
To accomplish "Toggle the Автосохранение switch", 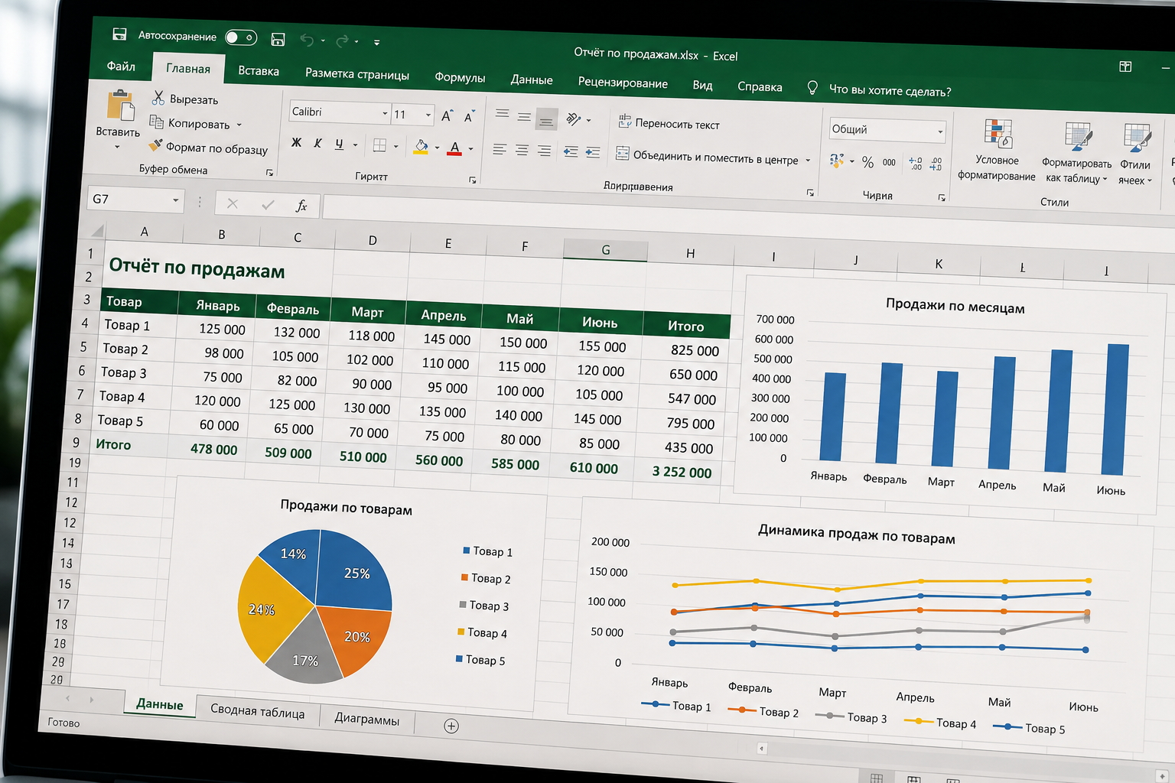I will [x=241, y=37].
